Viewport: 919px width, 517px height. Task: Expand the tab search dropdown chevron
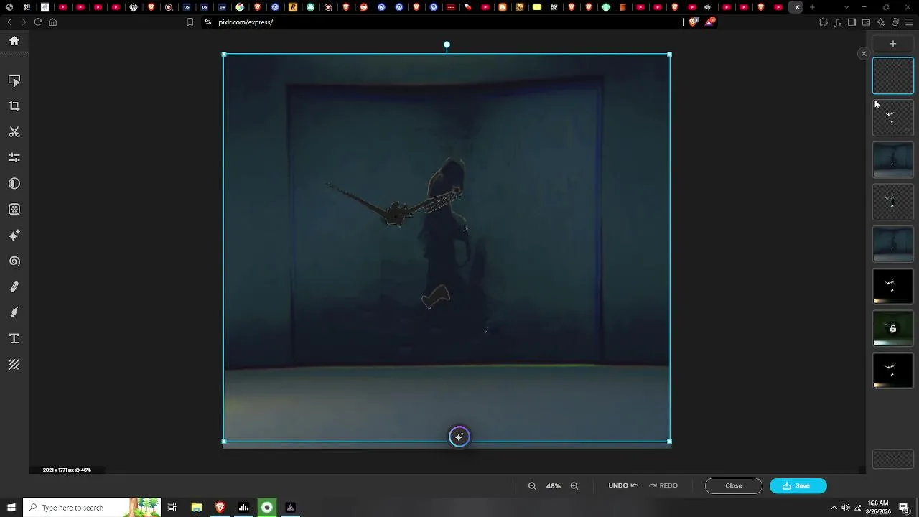click(x=845, y=7)
